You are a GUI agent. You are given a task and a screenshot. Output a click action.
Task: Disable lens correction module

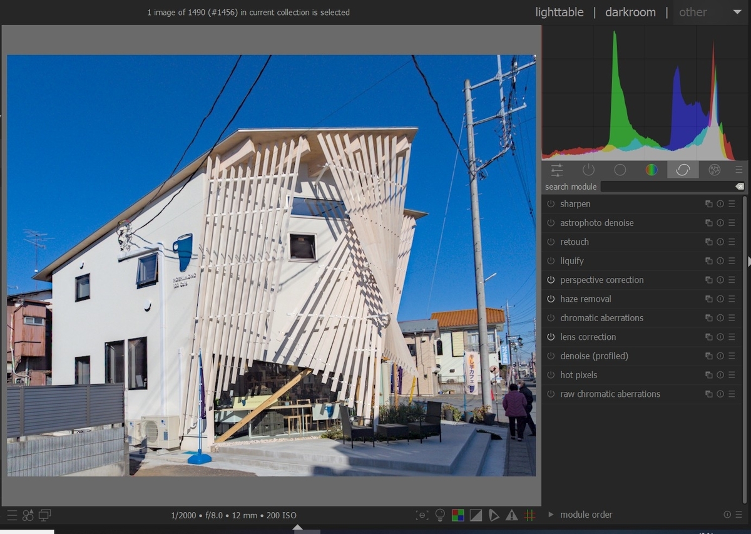[551, 337]
